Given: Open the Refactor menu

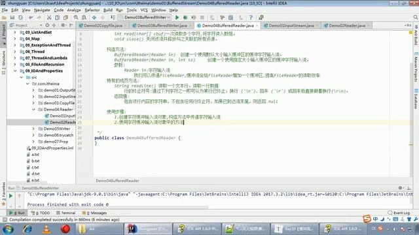Looking at the screenshot, I should (x=92, y=10).
